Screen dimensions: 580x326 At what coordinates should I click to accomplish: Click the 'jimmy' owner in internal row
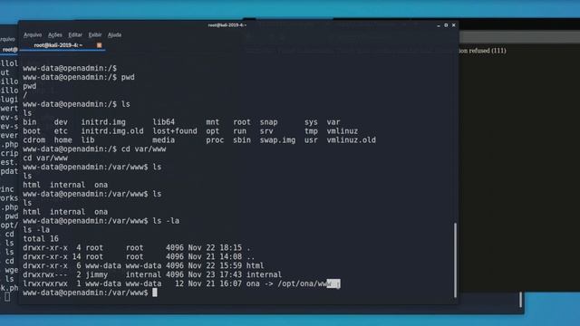click(x=97, y=274)
